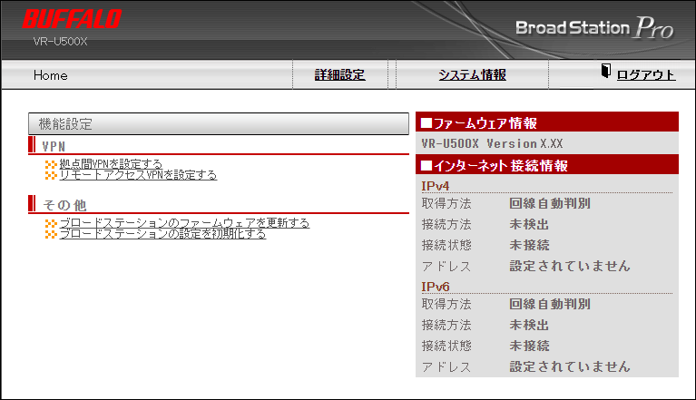Click IPv6 取得方法 value 回線自動判別

click(550, 304)
